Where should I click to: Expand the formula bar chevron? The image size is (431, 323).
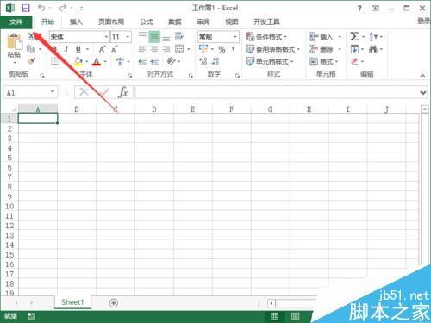pyautogui.click(x=423, y=93)
